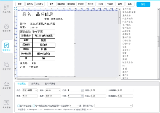
Task: Select the 零售价信息 text on the label
Action: (57, 19)
